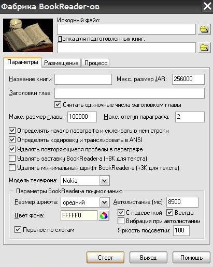Click the Старт button
The height and width of the screenshot is (267, 213).
coord(105,258)
